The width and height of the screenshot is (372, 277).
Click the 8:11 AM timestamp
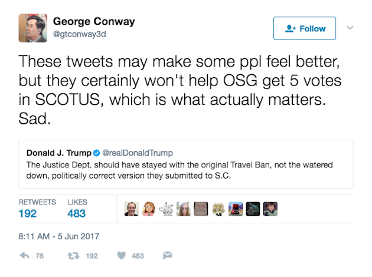[58, 237]
